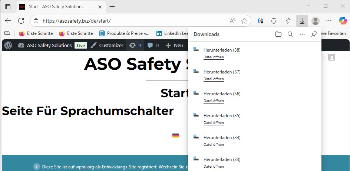Search downloads using the magnifier icon

pos(290,34)
